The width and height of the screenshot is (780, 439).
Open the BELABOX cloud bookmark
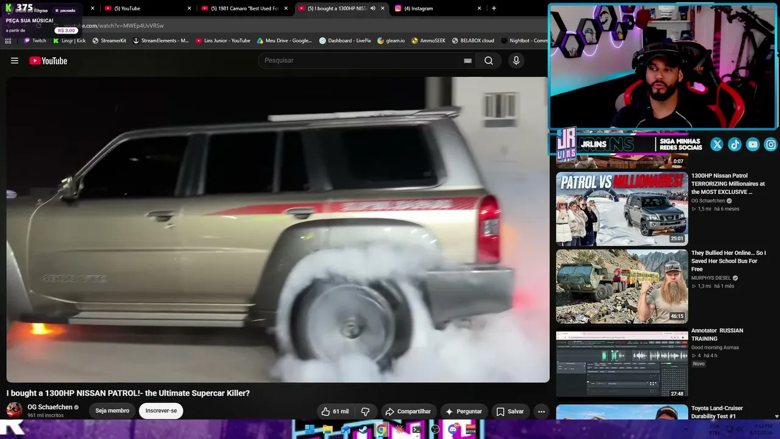point(473,41)
